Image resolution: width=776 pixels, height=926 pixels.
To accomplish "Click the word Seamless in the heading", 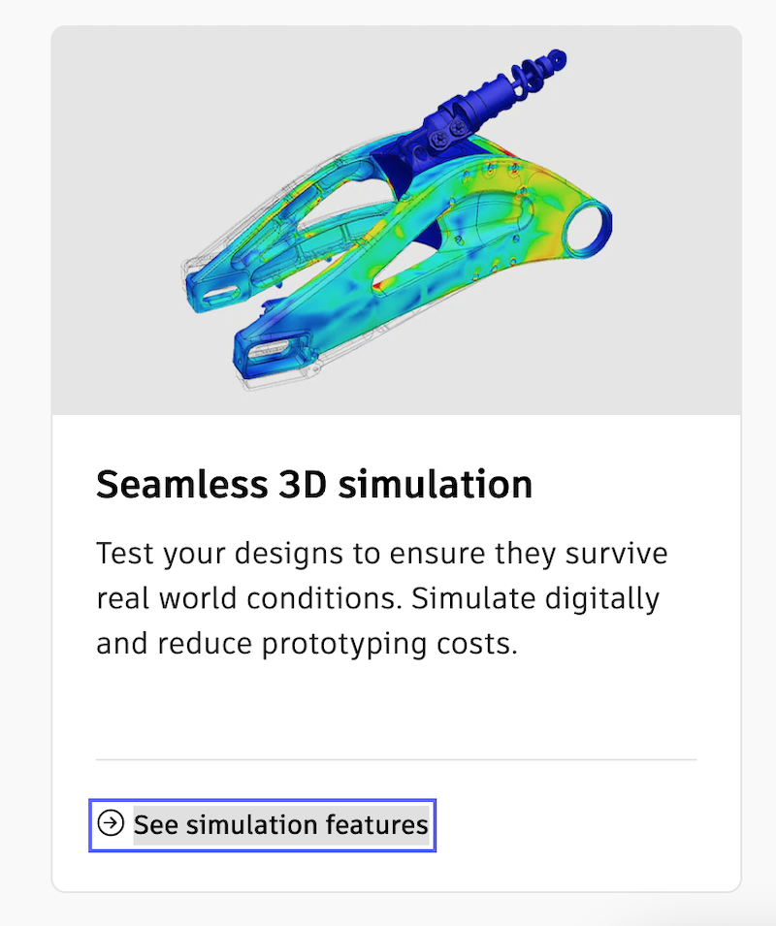I will (182, 484).
